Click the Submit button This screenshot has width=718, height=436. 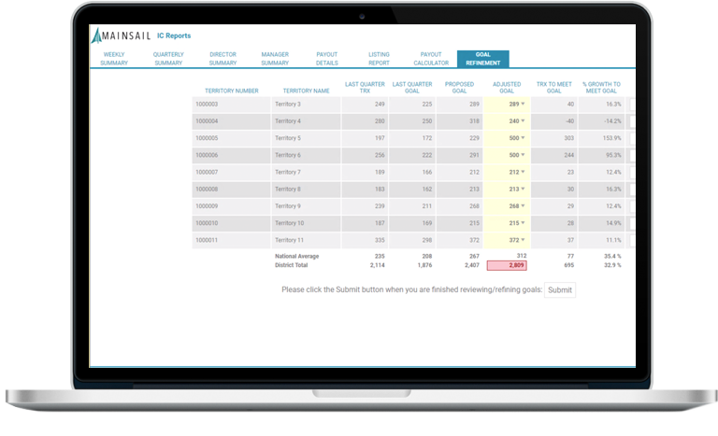click(x=560, y=290)
